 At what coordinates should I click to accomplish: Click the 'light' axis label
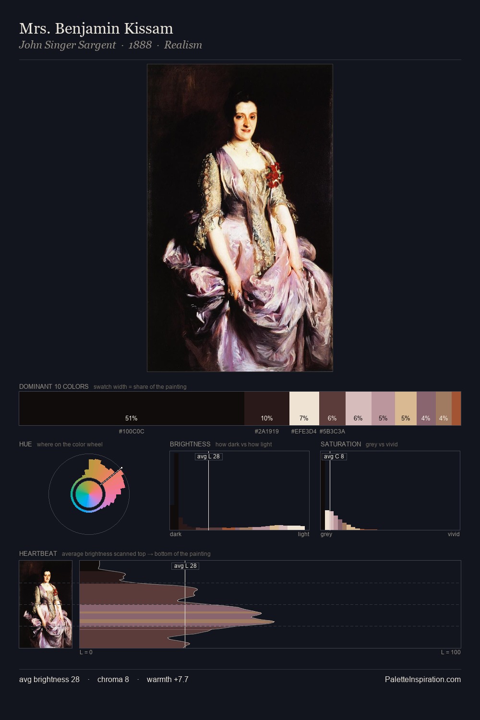pos(303,534)
